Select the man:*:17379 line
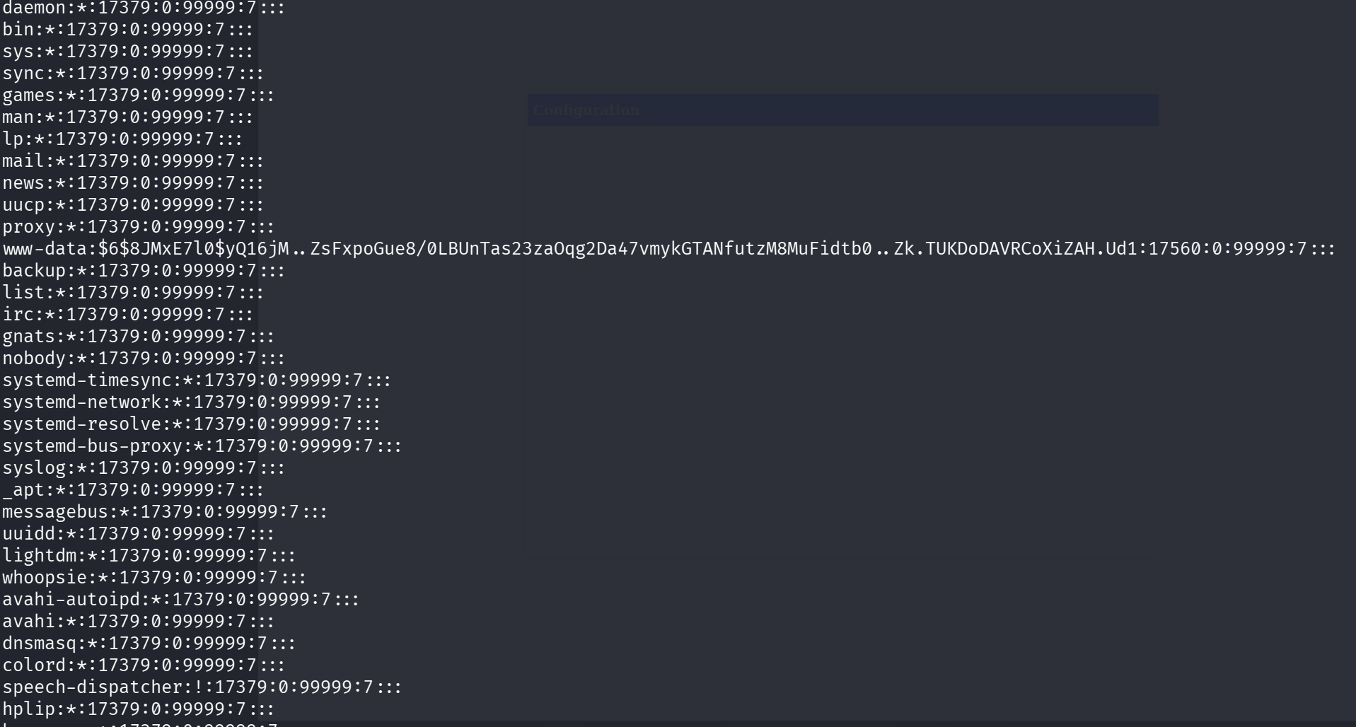The height and width of the screenshot is (727, 1356). click(128, 117)
